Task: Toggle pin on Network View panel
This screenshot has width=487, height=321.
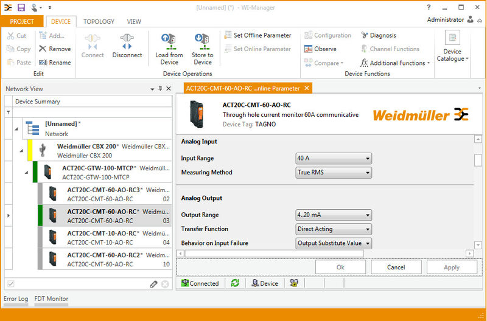Action: [160, 89]
